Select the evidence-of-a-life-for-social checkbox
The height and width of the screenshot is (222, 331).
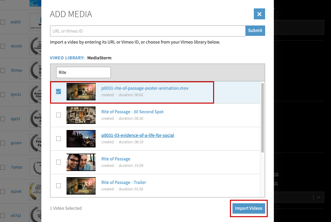click(58, 139)
